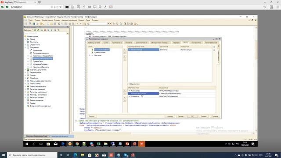Open the remote Windows Start button
The image size is (281, 158).
(x=27, y=144)
